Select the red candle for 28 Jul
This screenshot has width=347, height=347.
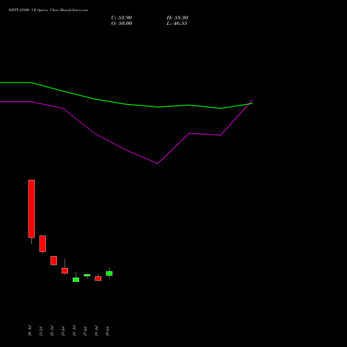click(x=98, y=278)
